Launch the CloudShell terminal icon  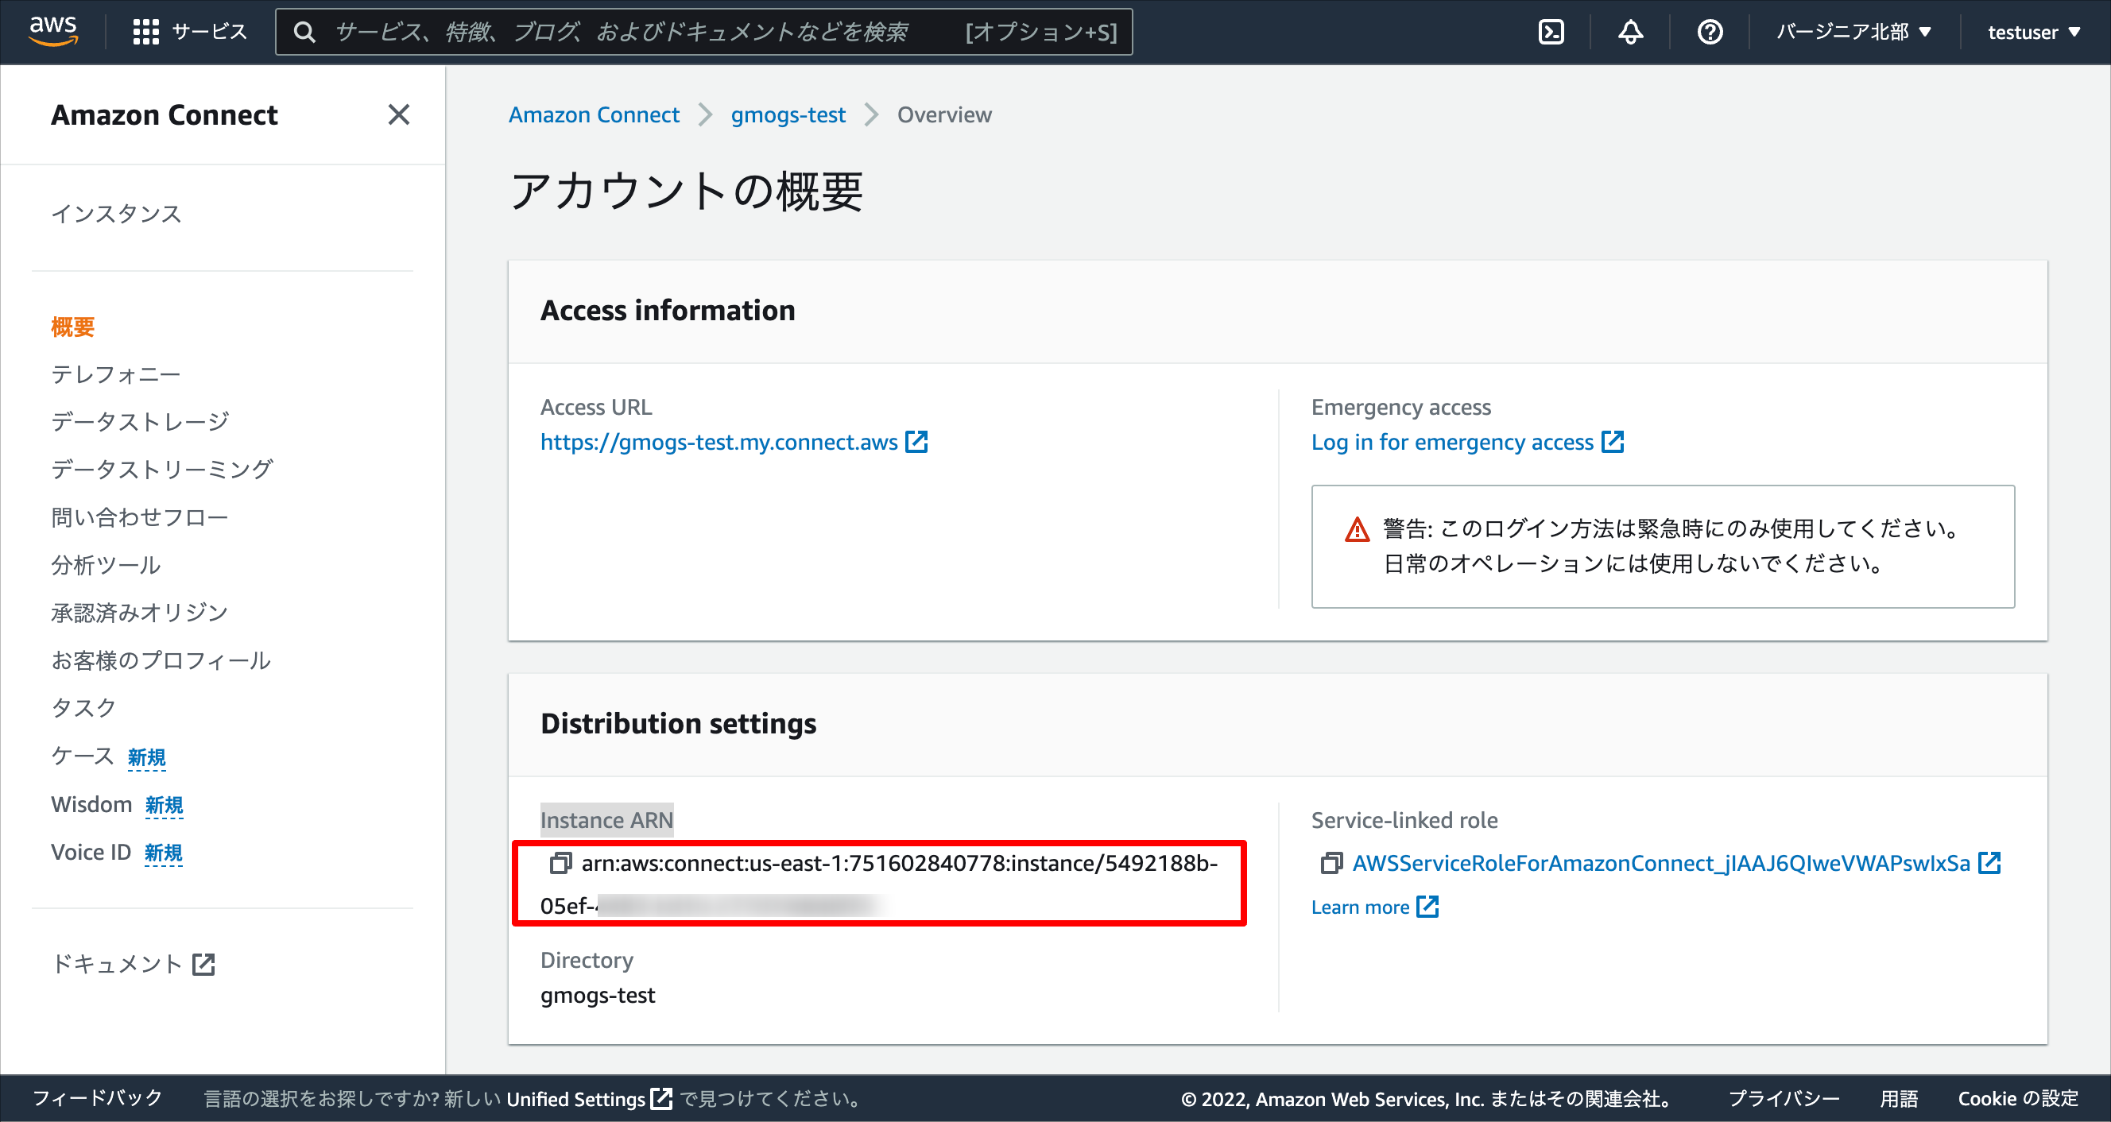1551,32
